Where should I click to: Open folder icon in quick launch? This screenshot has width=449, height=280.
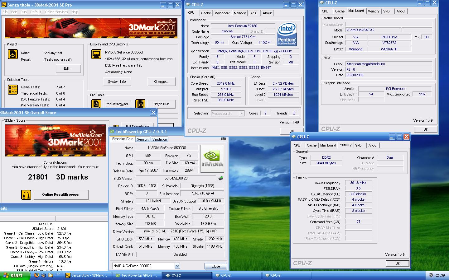click(51, 275)
